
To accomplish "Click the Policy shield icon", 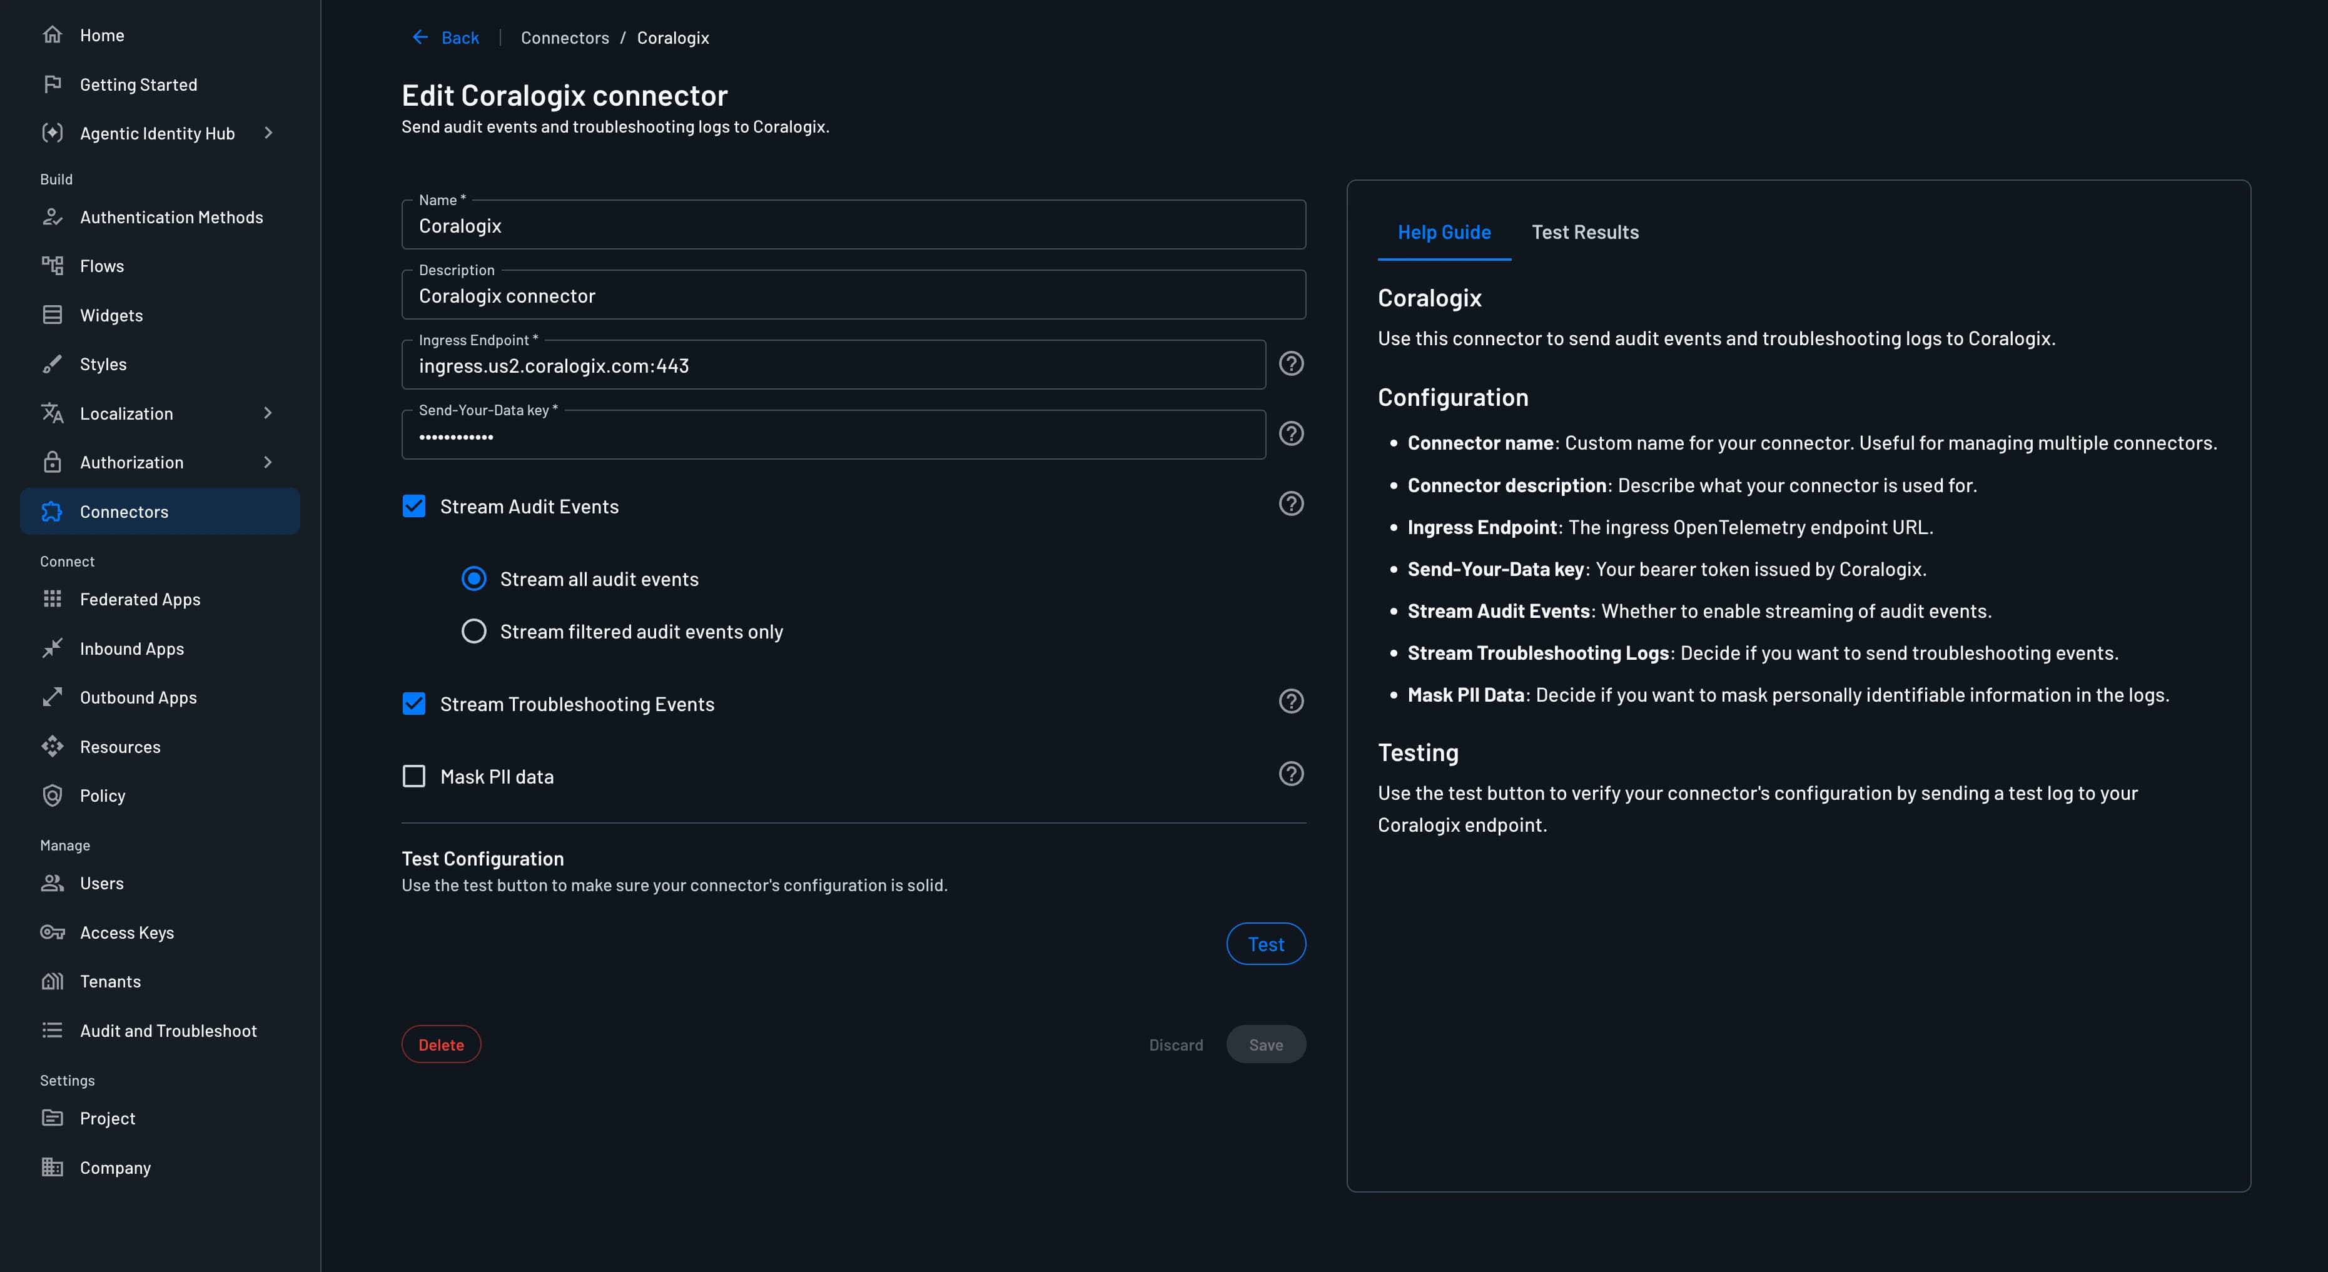I will 53,795.
